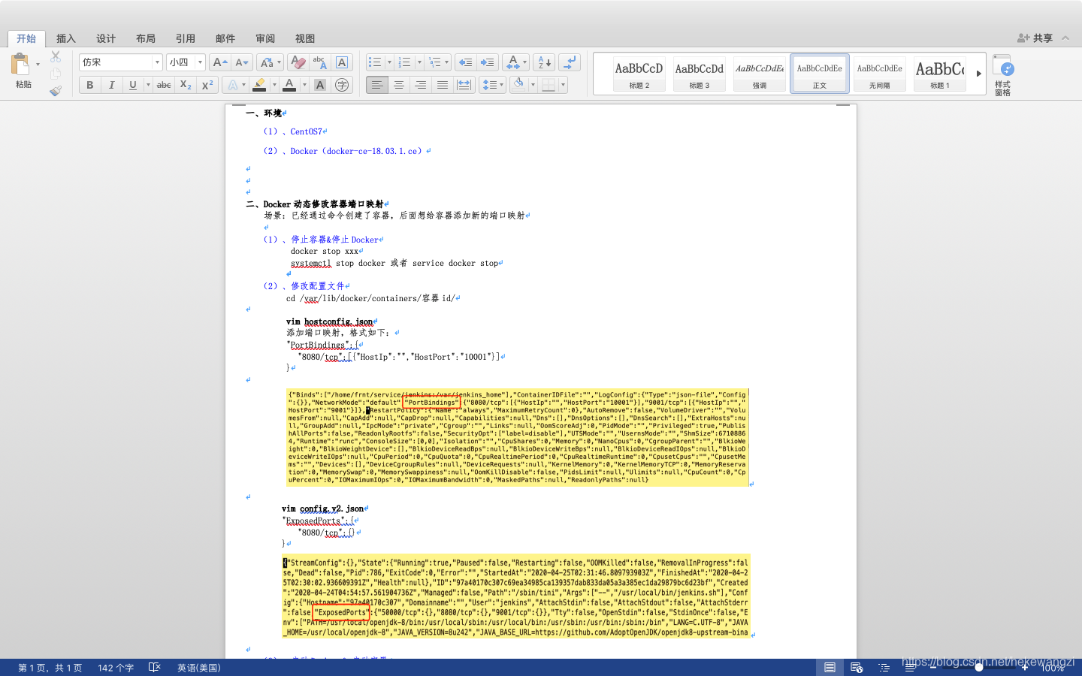Viewport: 1082px width, 676px height.
Task: Switch to the 引用 (References) tab
Action: pyautogui.click(x=186, y=38)
